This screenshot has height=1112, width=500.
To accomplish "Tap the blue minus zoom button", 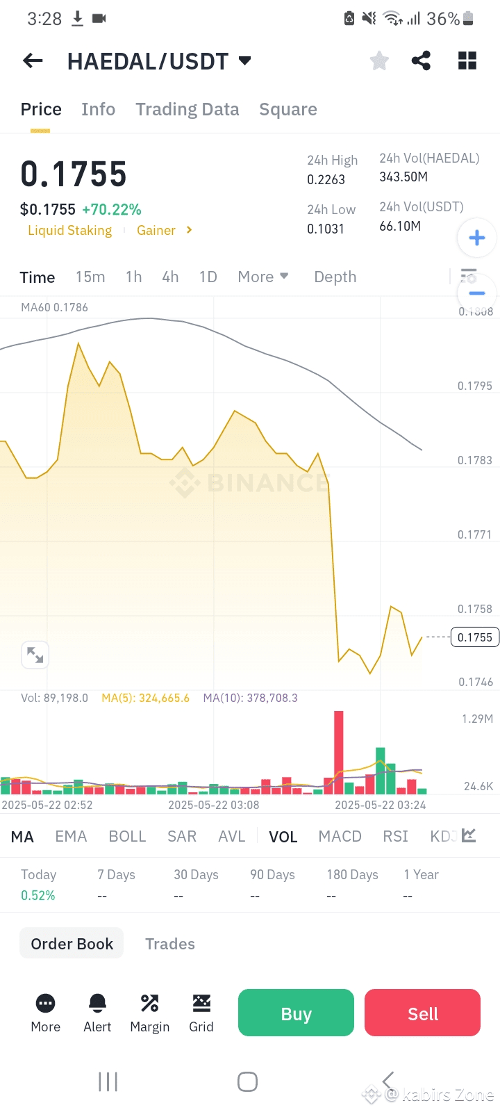I will click(477, 293).
